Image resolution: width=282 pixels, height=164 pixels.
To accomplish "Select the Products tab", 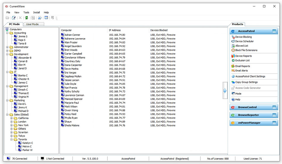I will pyautogui.click(x=237, y=24).
